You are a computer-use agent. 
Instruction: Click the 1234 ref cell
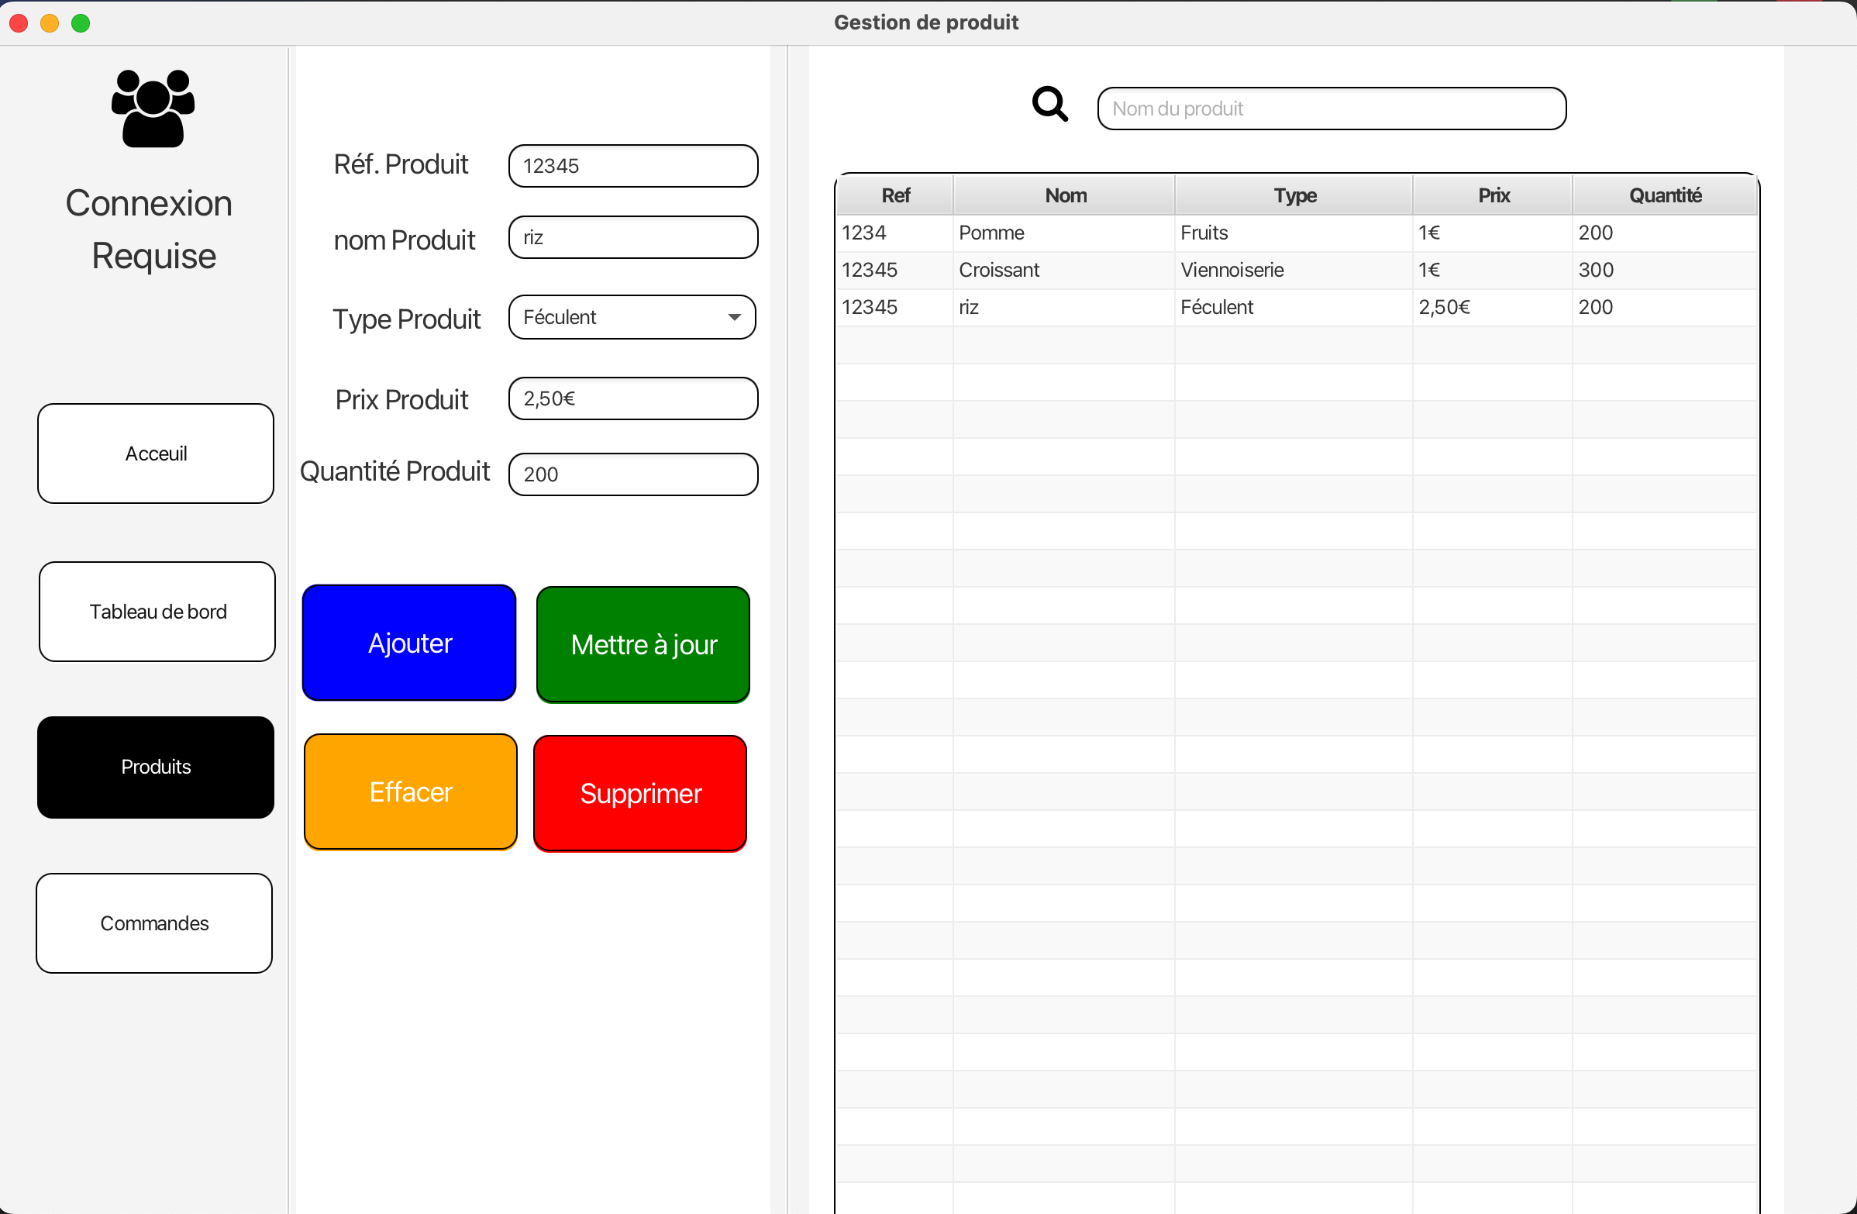click(x=895, y=233)
